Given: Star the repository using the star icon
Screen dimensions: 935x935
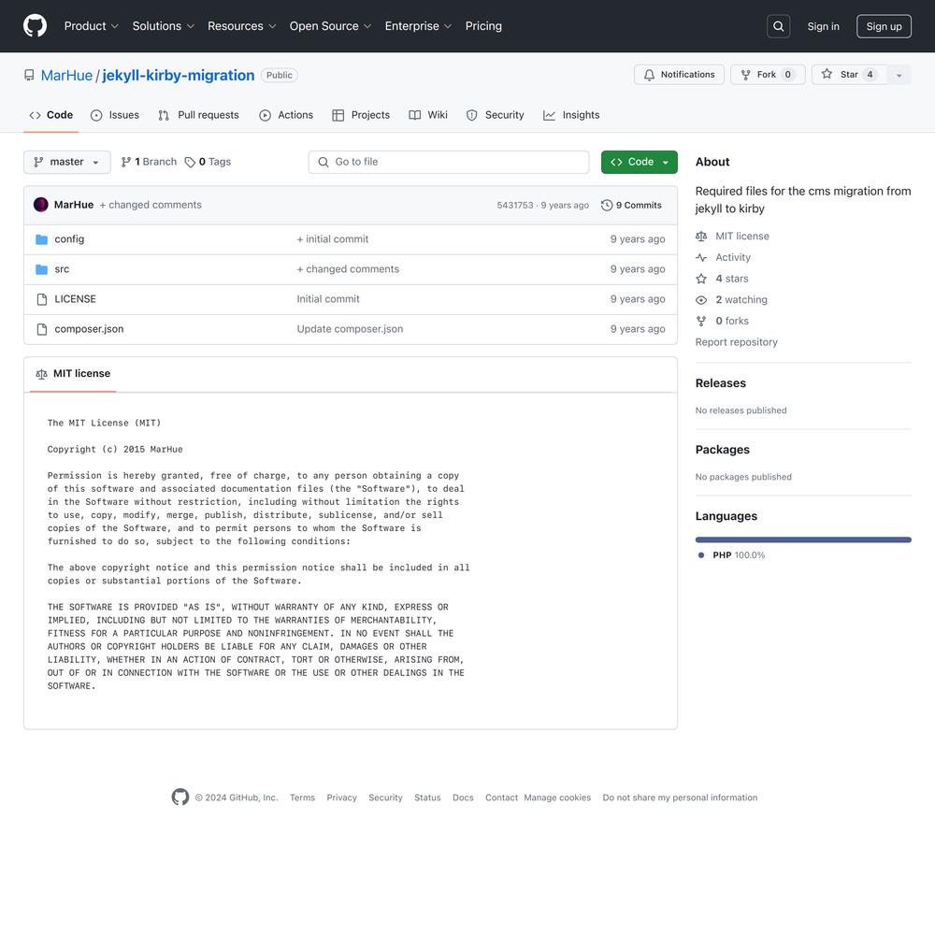Looking at the screenshot, I should (x=827, y=74).
